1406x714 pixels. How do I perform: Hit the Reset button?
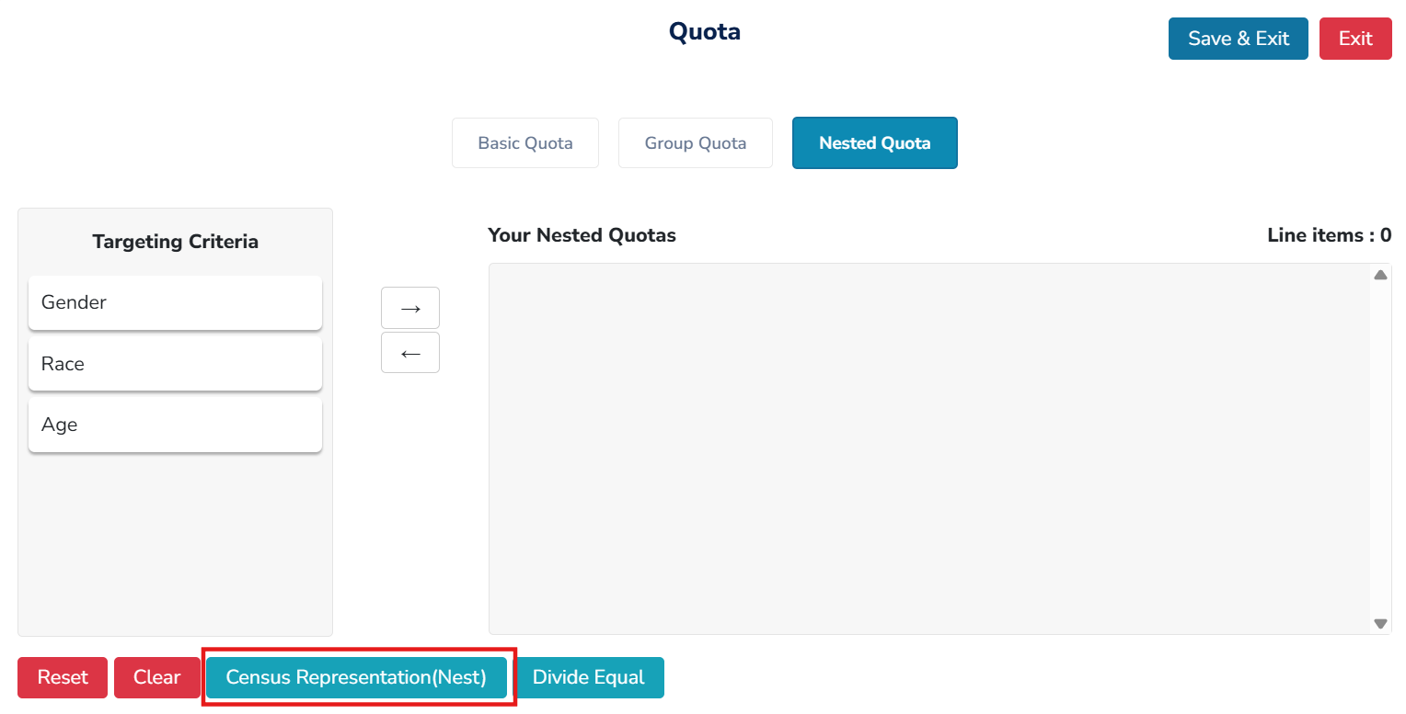point(63,678)
